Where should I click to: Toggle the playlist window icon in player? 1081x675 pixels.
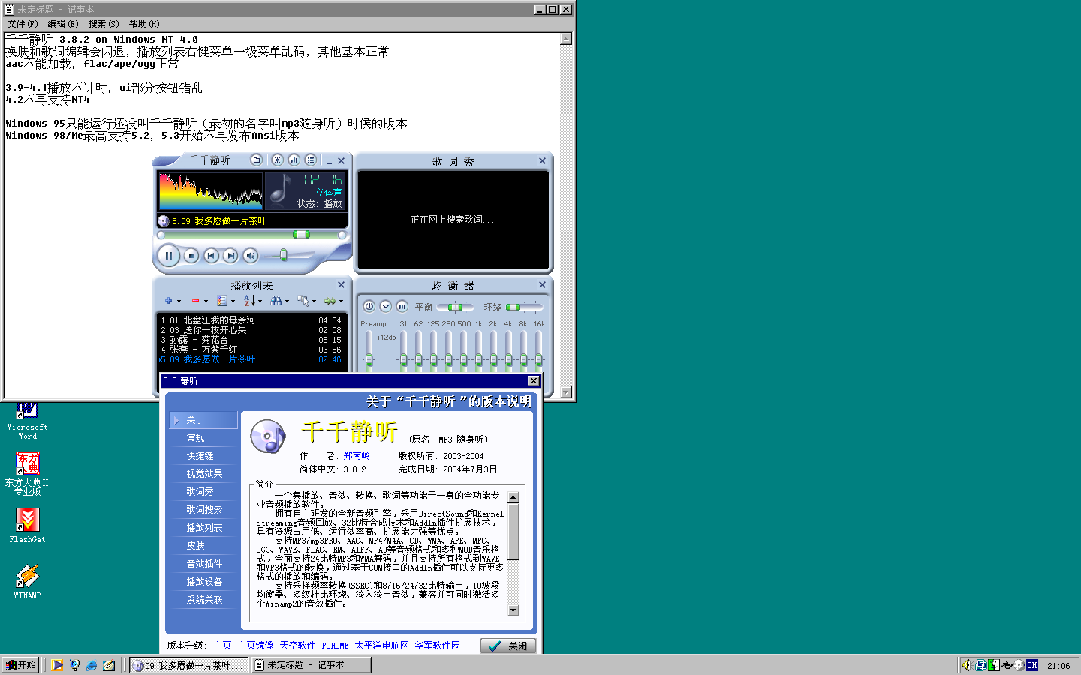coord(310,160)
